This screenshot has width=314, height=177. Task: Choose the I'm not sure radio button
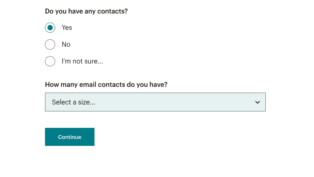pos(50,61)
